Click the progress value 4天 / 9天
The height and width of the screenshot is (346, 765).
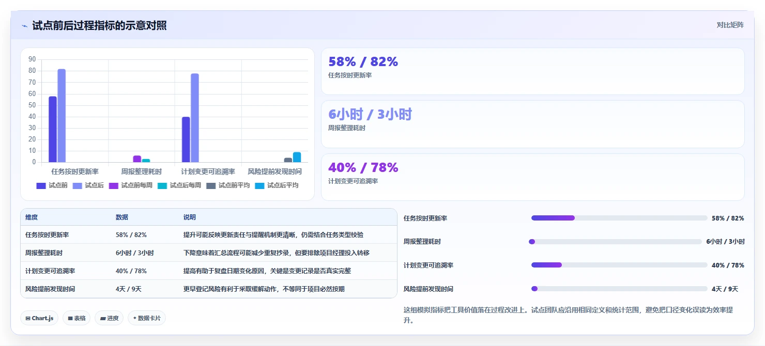click(x=725, y=289)
